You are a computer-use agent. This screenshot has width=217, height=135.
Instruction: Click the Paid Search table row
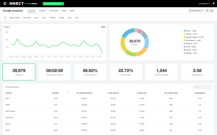pos(108,117)
